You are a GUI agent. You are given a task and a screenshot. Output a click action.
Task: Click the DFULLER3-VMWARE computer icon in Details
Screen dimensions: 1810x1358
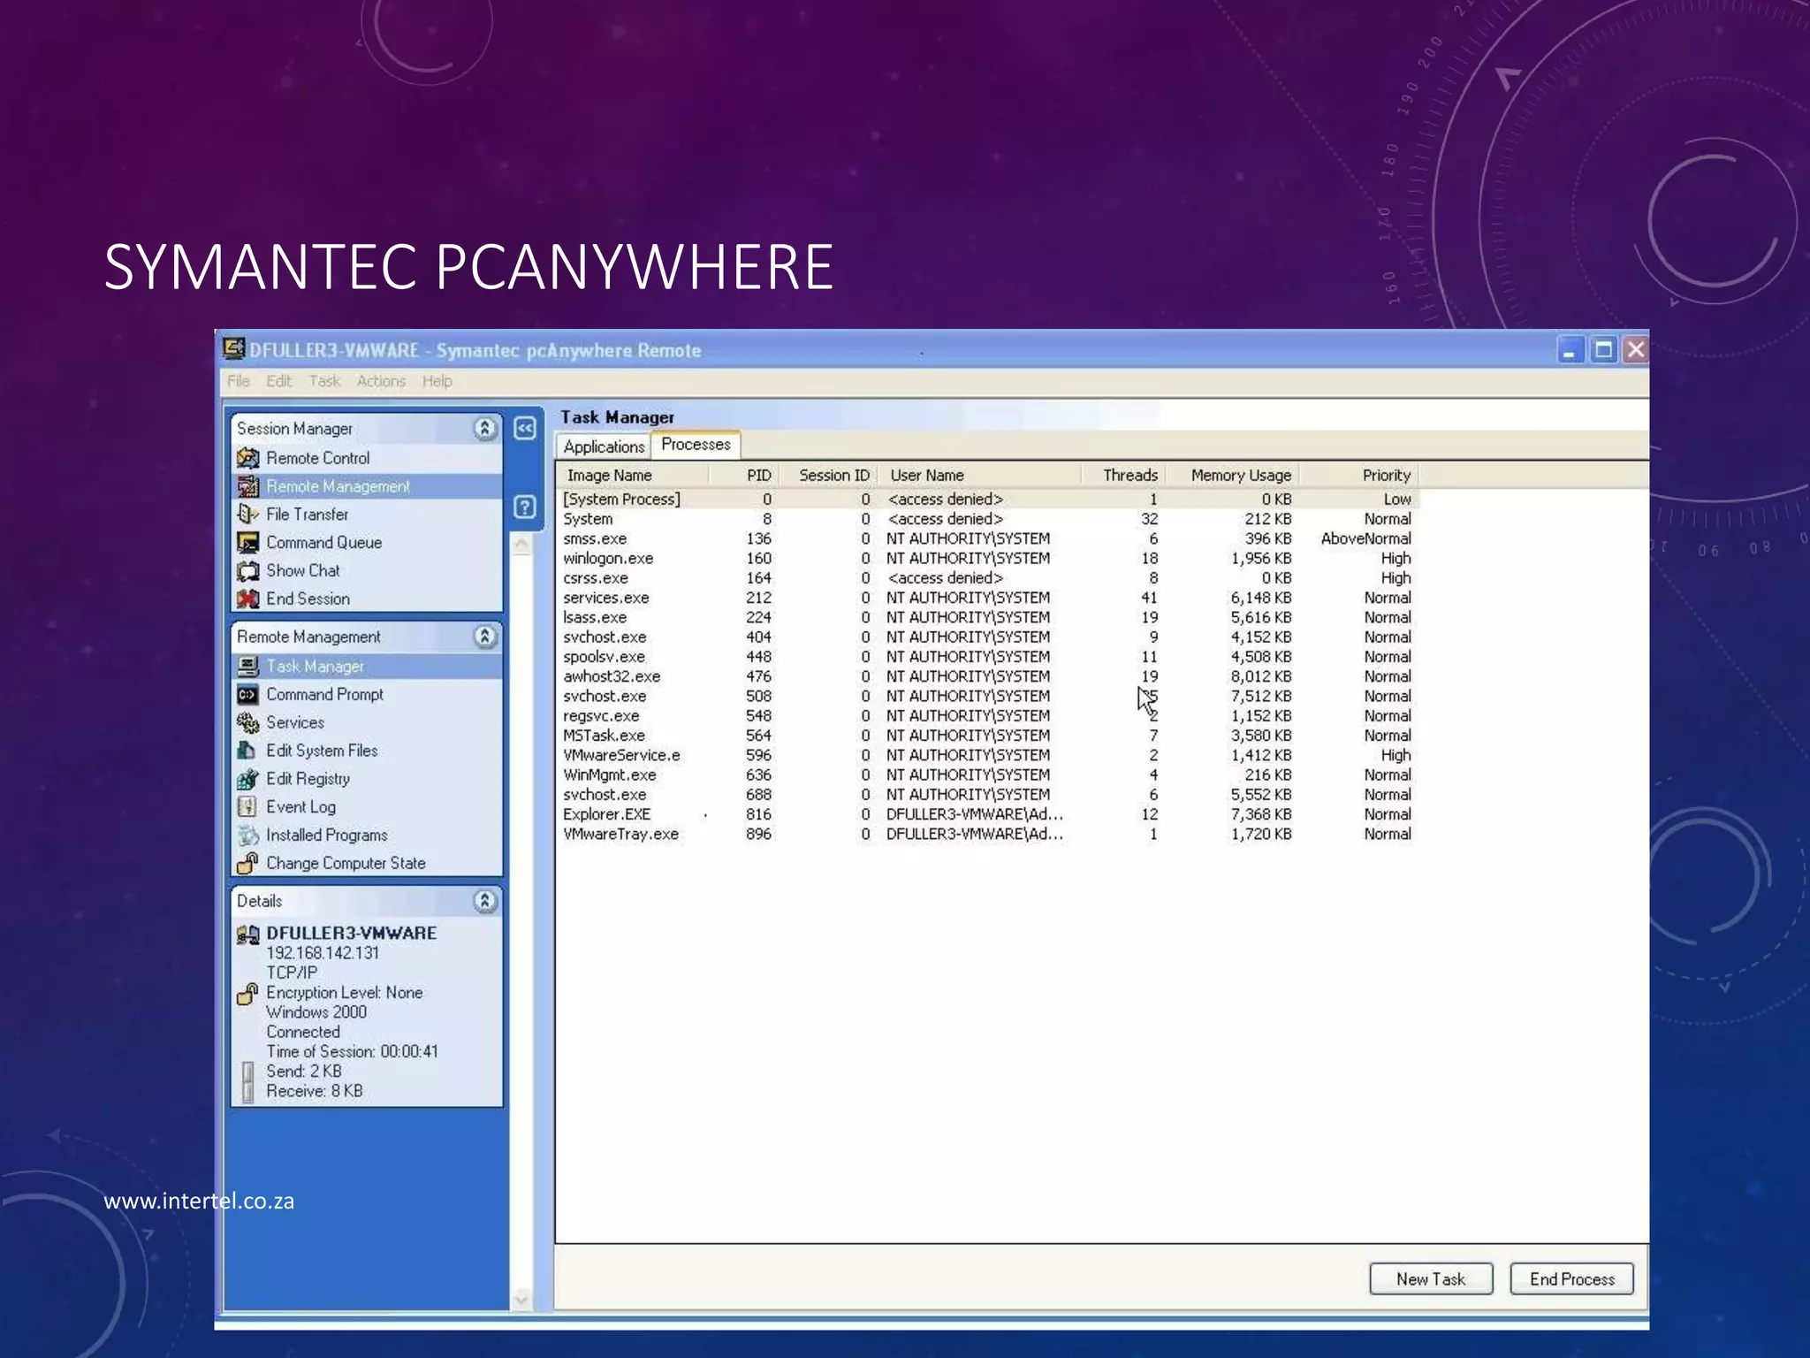[x=248, y=934]
